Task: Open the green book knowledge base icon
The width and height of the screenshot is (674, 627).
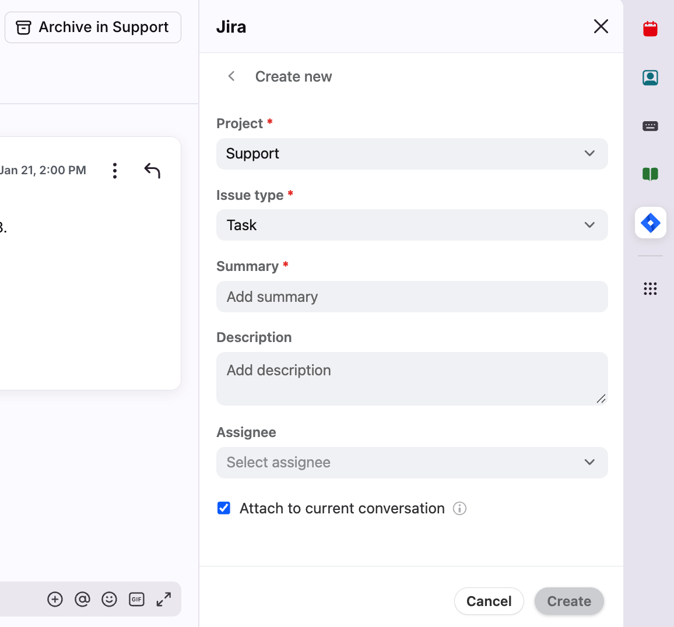Action: point(650,174)
